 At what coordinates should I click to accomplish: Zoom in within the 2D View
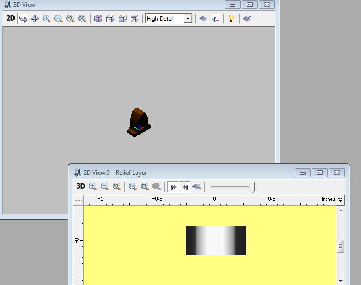pyautogui.click(x=93, y=186)
